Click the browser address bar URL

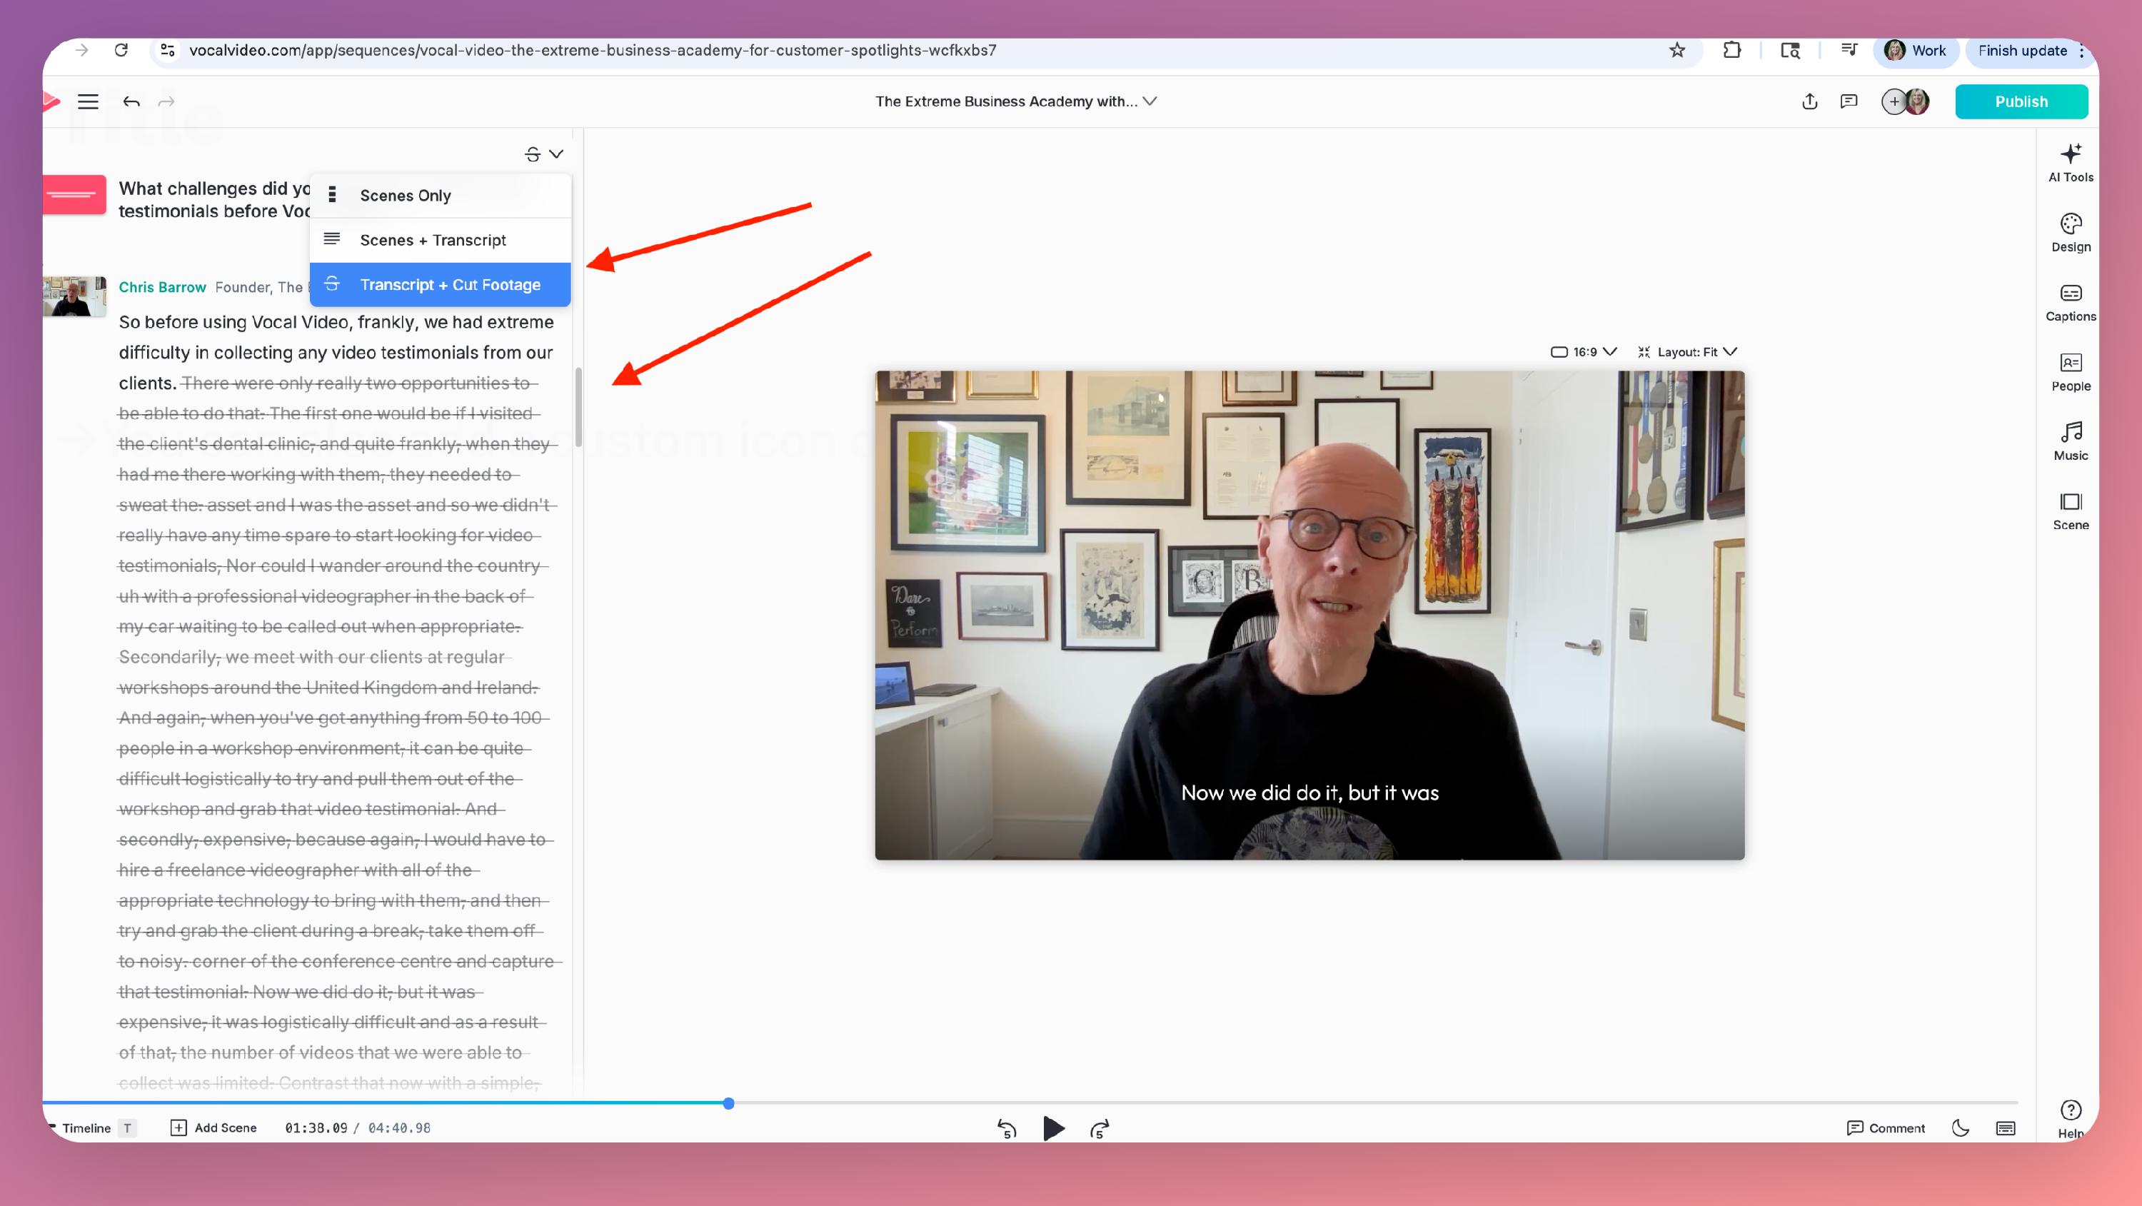click(592, 50)
